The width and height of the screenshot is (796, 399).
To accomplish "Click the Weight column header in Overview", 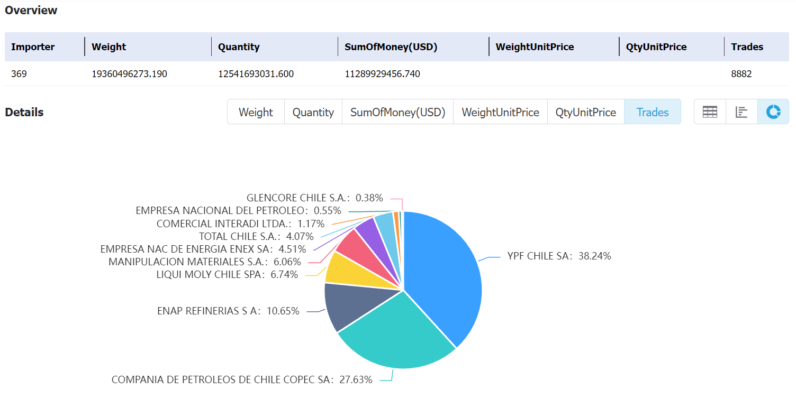I will pos(108,47).
